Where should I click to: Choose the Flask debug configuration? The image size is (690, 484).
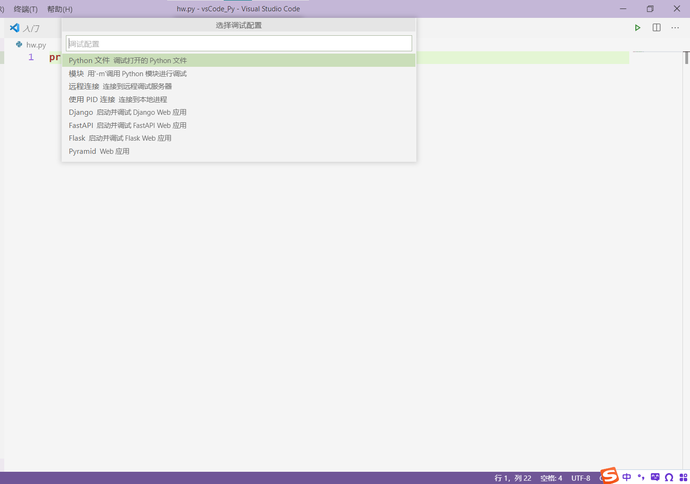click(x=239, y=138)
